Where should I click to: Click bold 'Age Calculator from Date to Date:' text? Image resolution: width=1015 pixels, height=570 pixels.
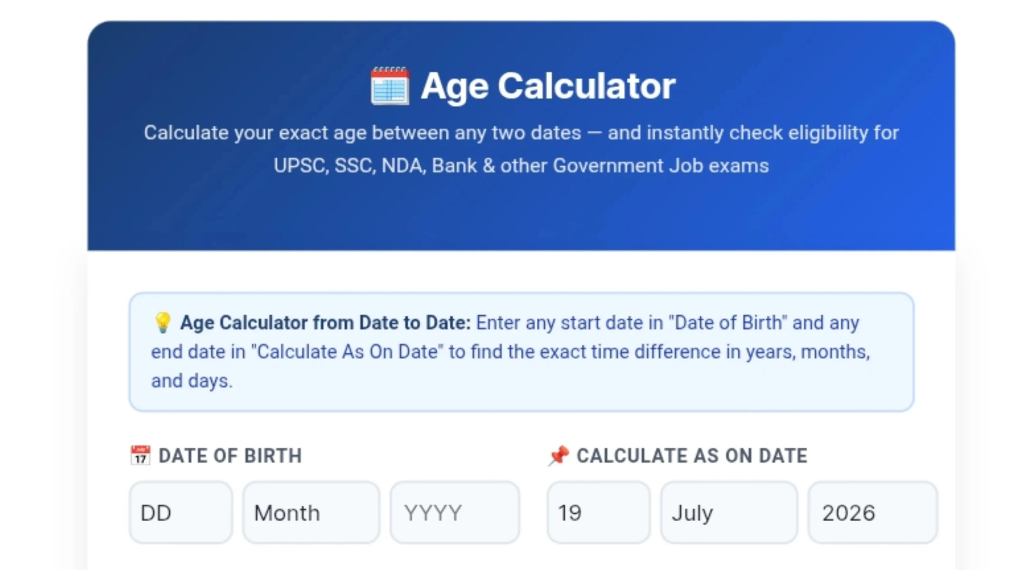point(326,322)
